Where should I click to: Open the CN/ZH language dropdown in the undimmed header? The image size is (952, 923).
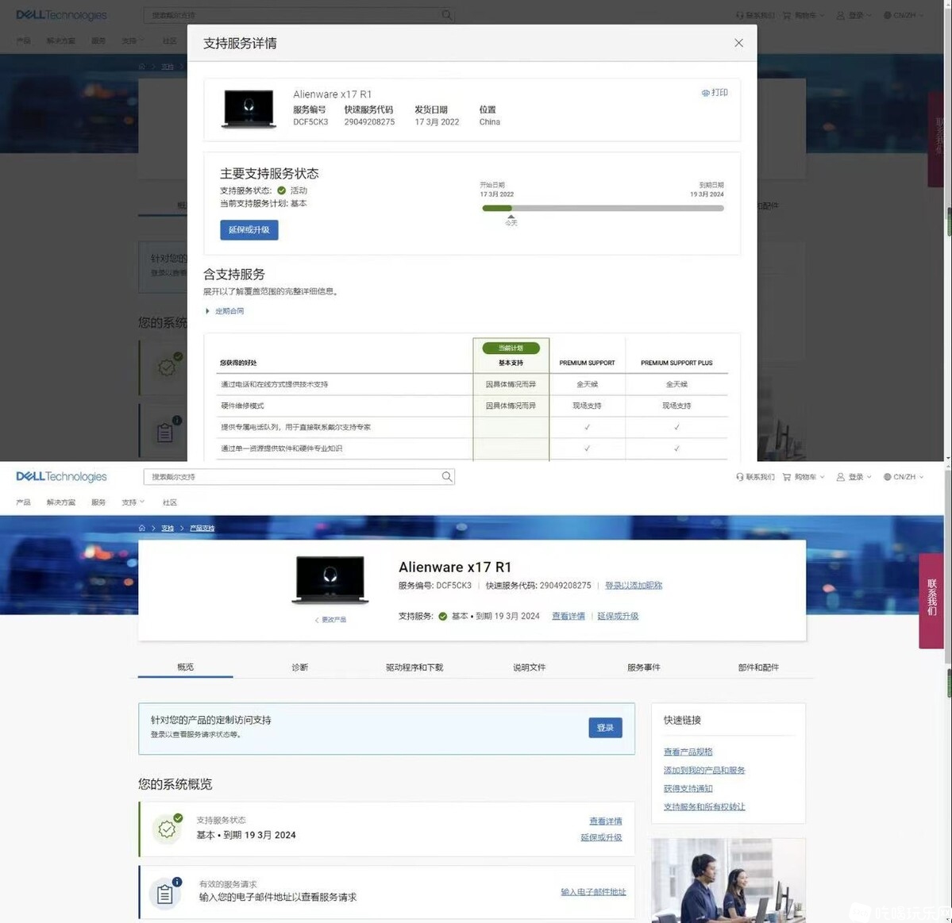(x=904, y=477)
